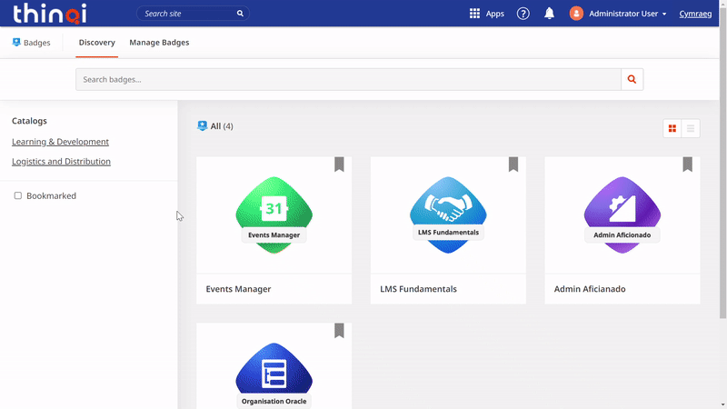Viewport: 727px width, 409px height.
Task: Open the Manage Badges tab
Action: (159, 42)
